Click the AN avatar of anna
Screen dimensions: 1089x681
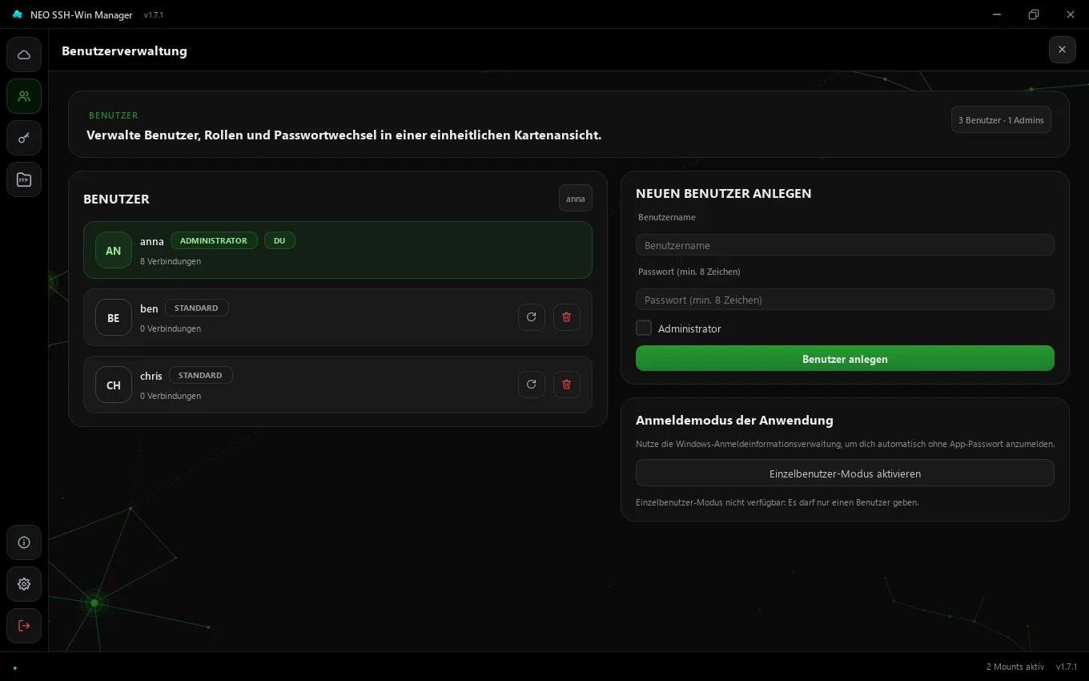coord(114,250)
